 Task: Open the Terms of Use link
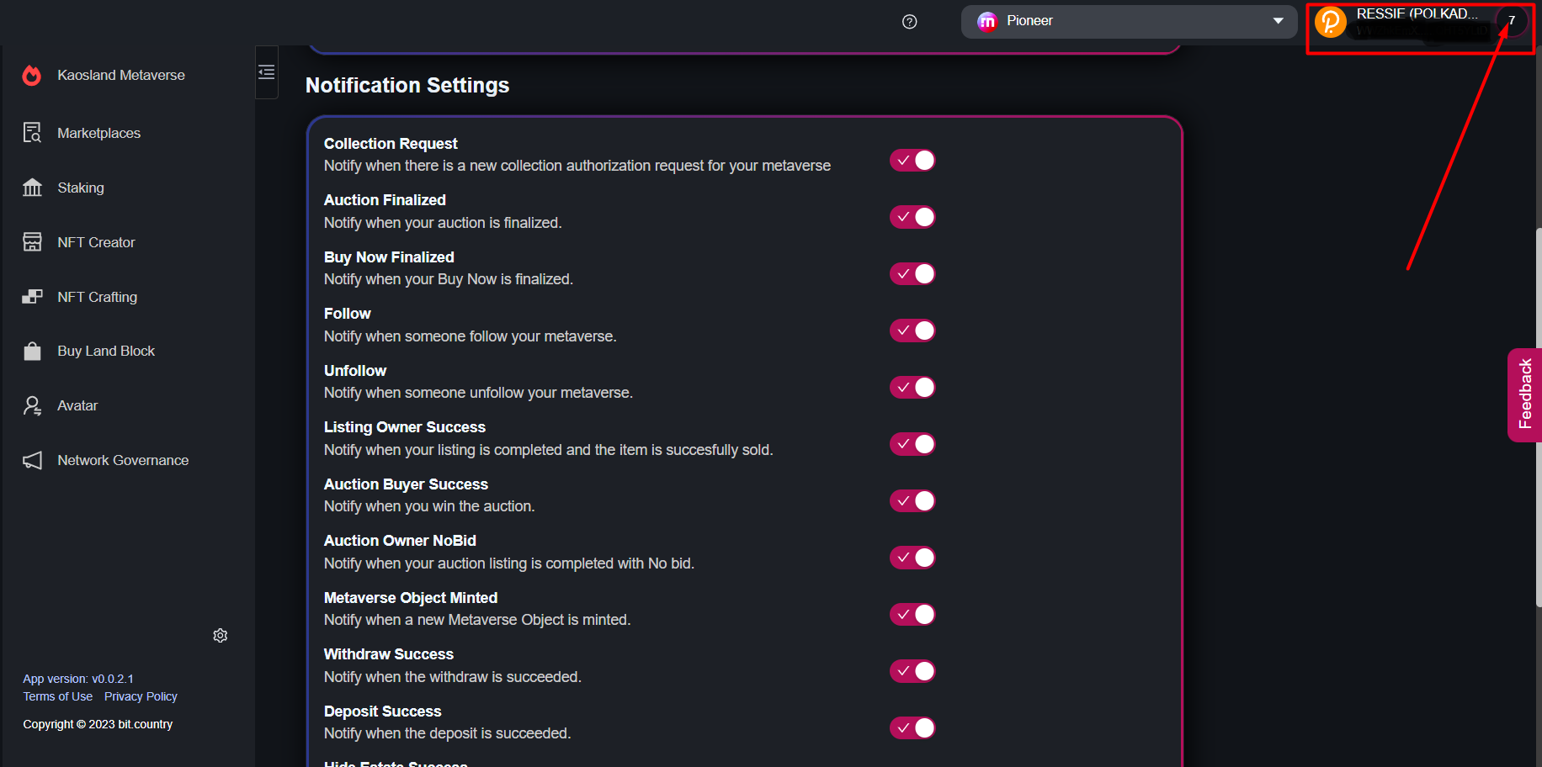pyautogui.click(x=57, y=696)
